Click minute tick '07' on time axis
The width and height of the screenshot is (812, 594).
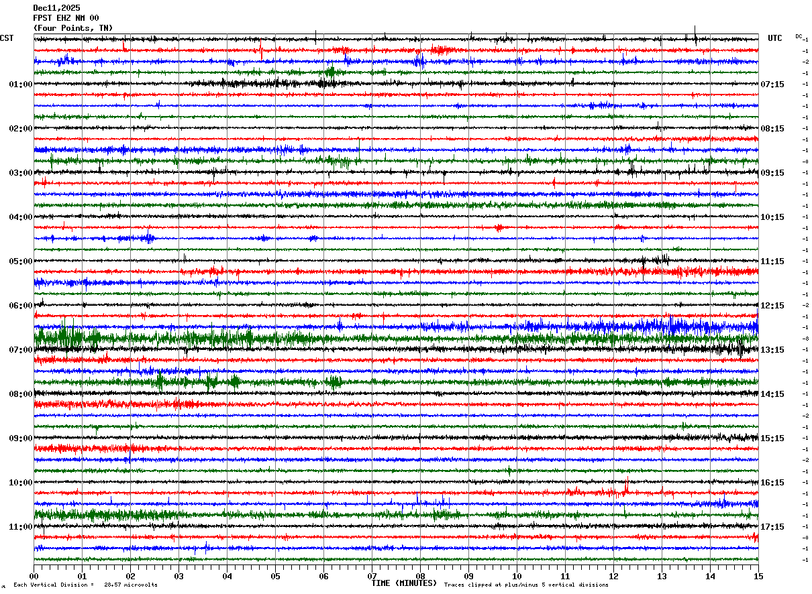(372, 576)
